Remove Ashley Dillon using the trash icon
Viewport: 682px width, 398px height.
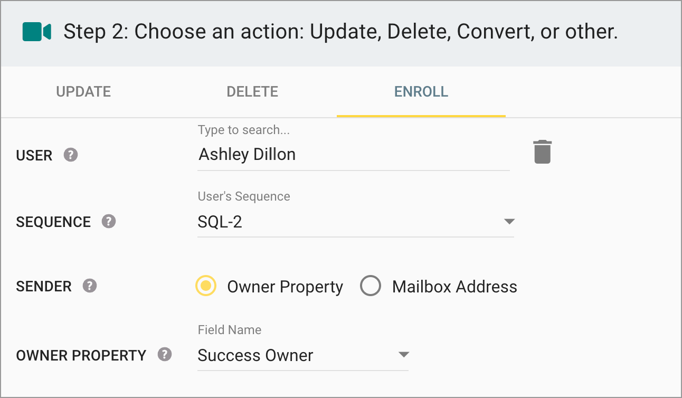543,151
